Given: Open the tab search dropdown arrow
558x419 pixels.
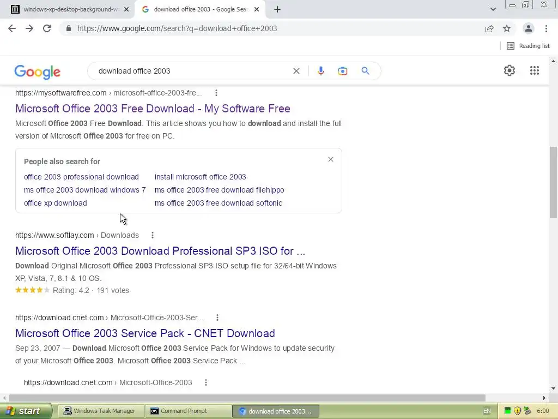Looking at the screenshot, I should click(493, 9).
